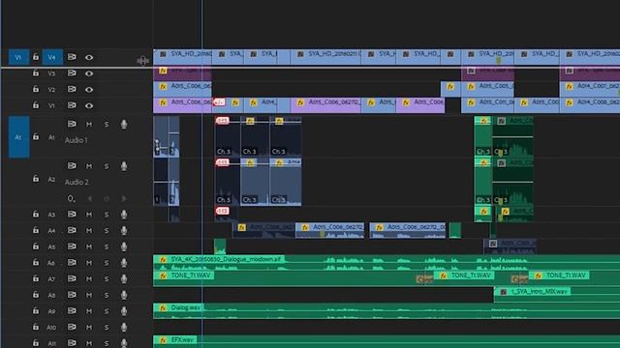The width and height of the screenshot is (620, 348).
Task: Toggle sync lock on track V4
Action: pos(72,57)
